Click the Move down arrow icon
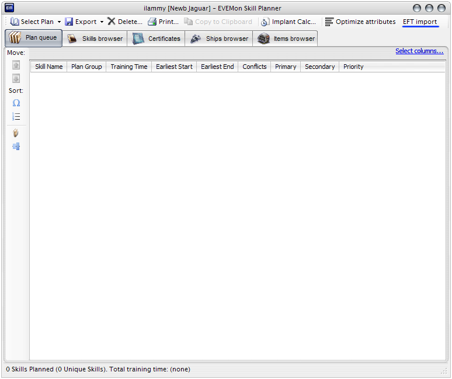This screenshot has height=379, width=452. 16,78
